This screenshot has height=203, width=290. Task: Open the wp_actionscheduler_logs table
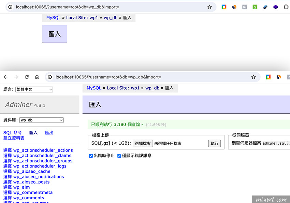(40, 166)
